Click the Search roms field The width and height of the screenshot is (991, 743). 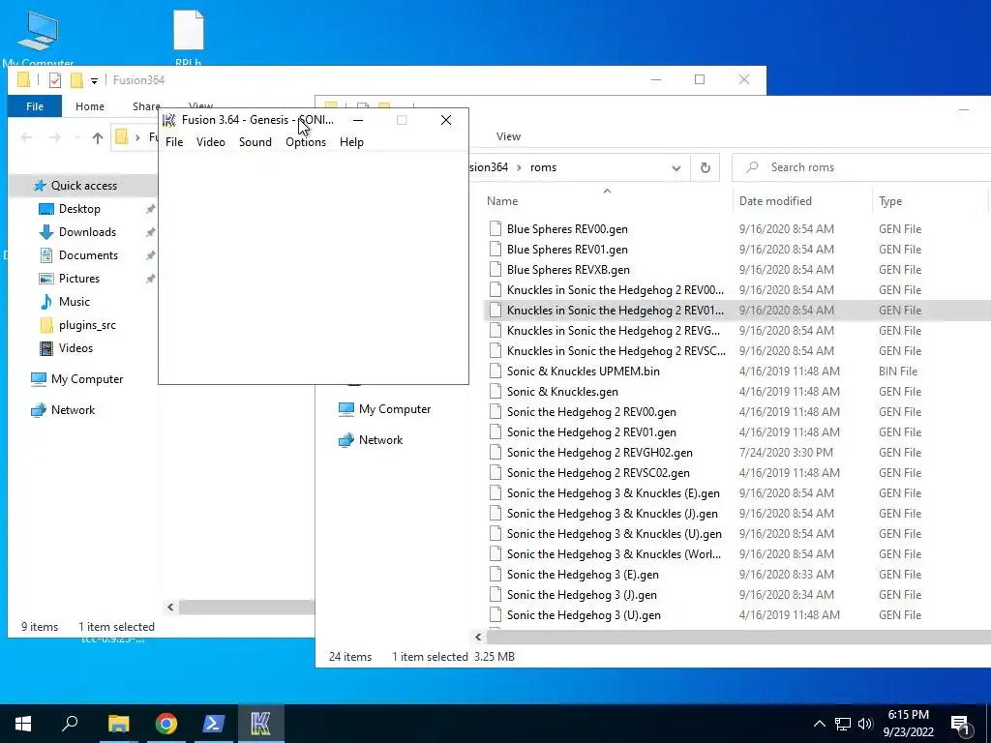tap(861, 167)
